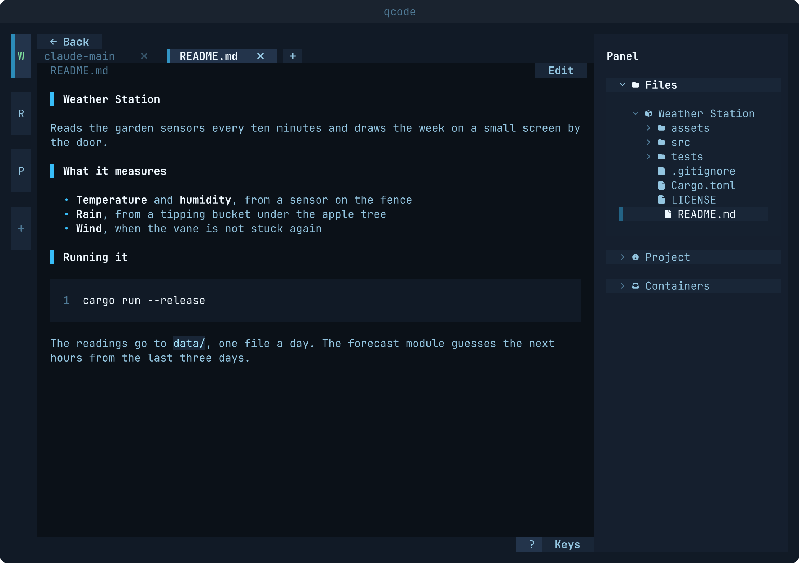Viewport: 799px width, 563px height.
Task: Select the P workspace in the sidebar
Action: (21, 171)
